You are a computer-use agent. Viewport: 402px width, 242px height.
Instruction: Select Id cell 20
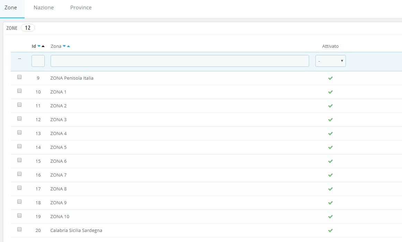click(38, 230)
